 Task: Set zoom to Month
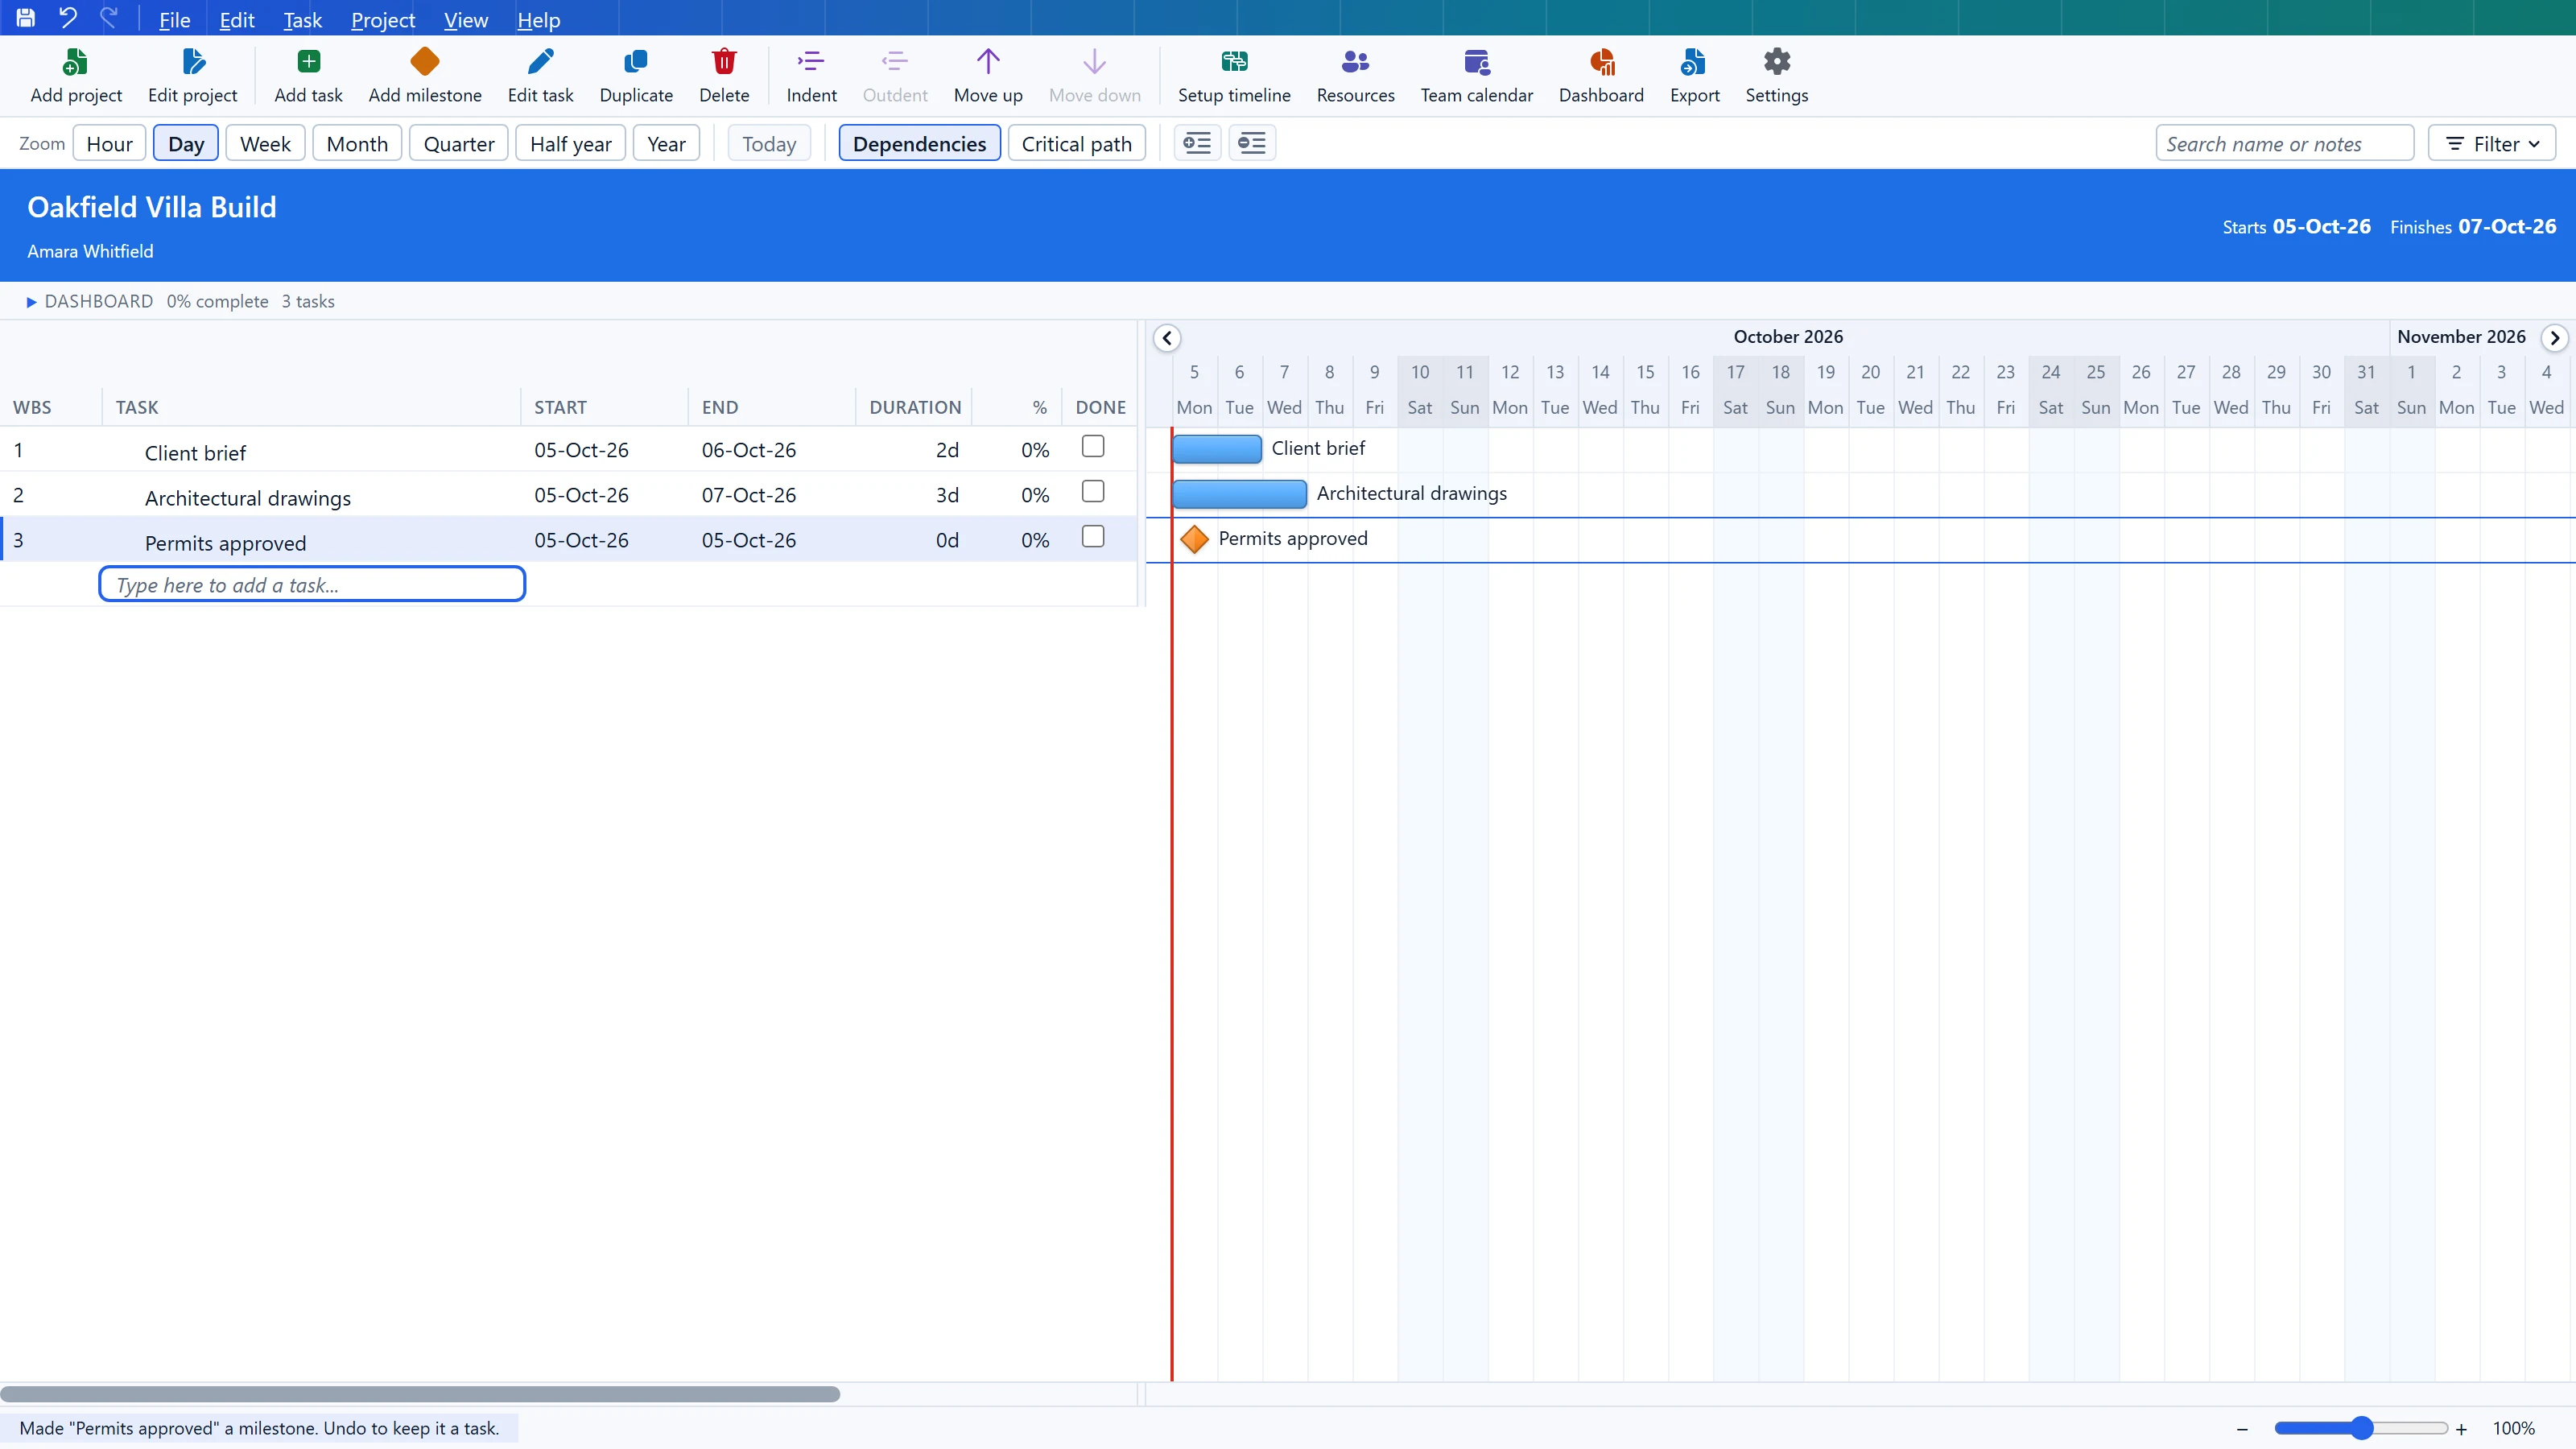[357, 143]
